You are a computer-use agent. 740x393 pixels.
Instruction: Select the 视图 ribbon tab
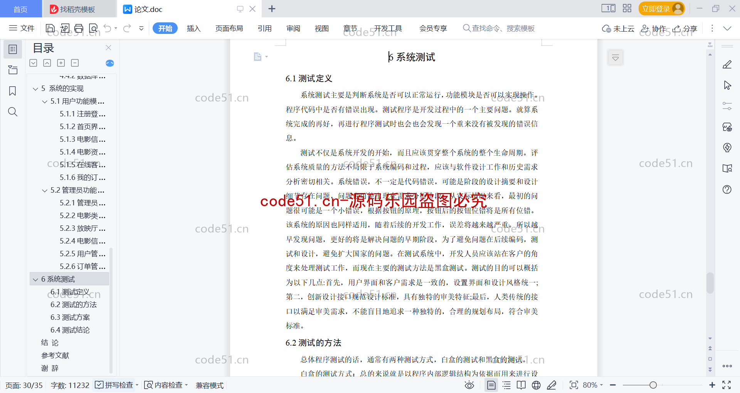322,28
